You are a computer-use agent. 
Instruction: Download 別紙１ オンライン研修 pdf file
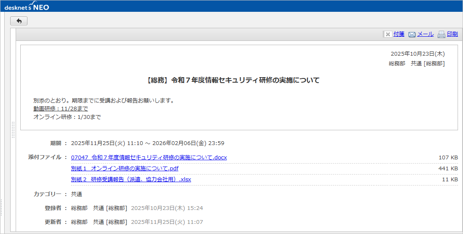[125, 168]
